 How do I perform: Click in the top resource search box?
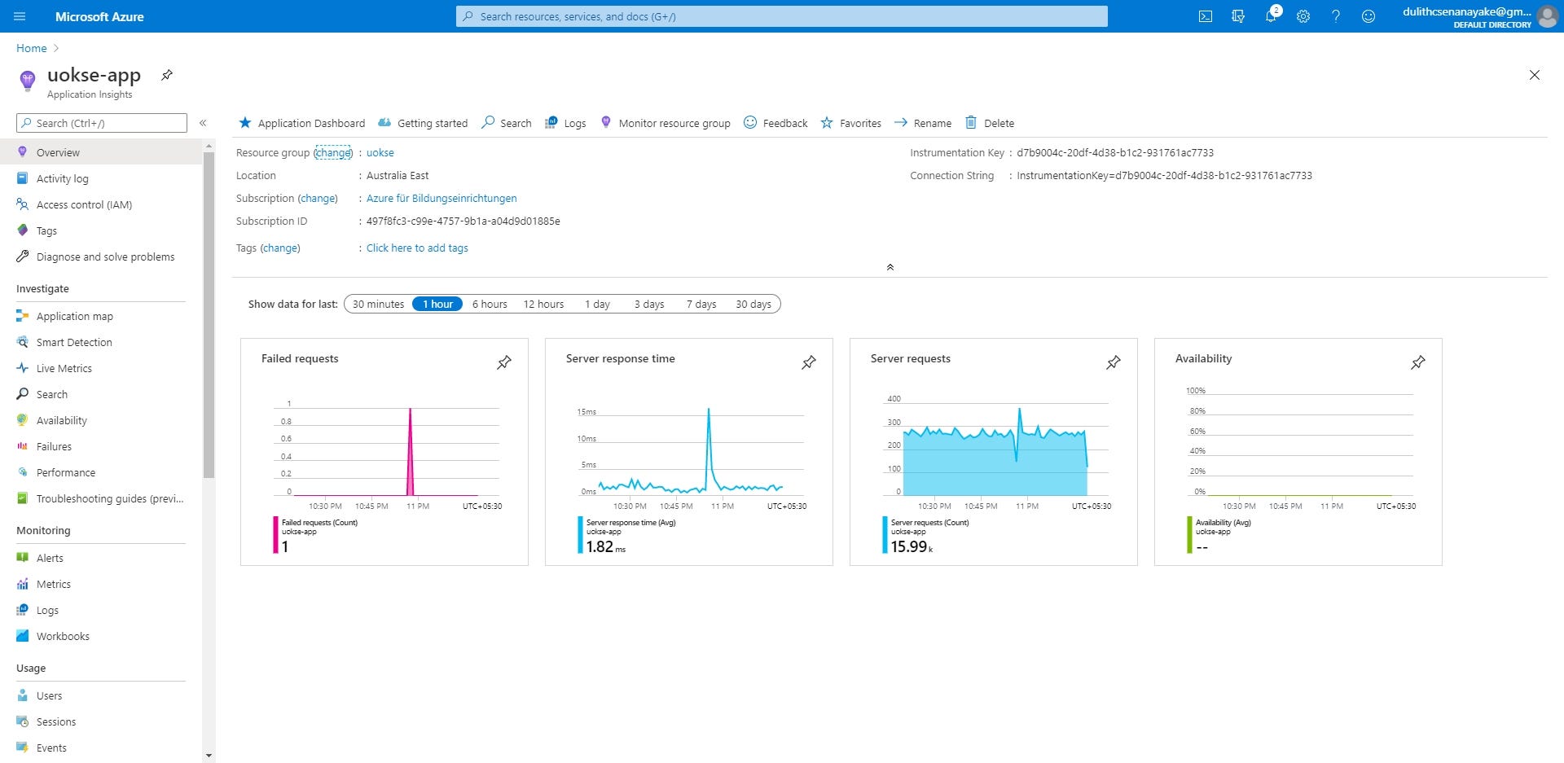tap(782, 16)
